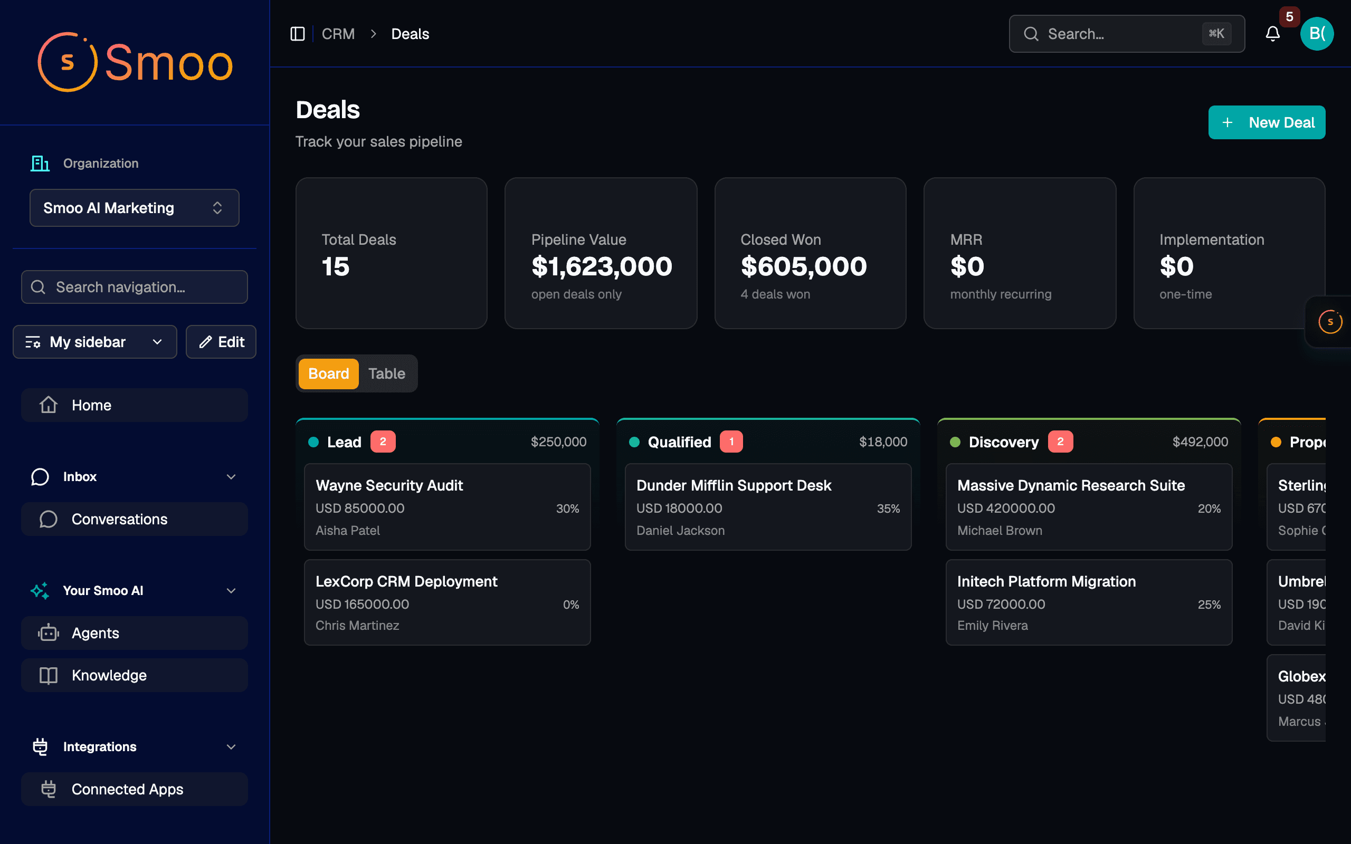Click the Organization building icon

[40, 164]
